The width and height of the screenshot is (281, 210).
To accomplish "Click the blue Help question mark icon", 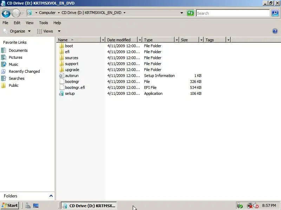I will click(275, 31).
